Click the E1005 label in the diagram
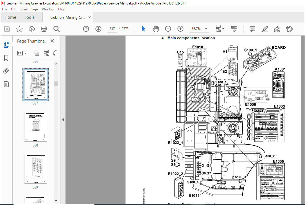Viewport: 305px width, 205px height. [x=278, y=161]
